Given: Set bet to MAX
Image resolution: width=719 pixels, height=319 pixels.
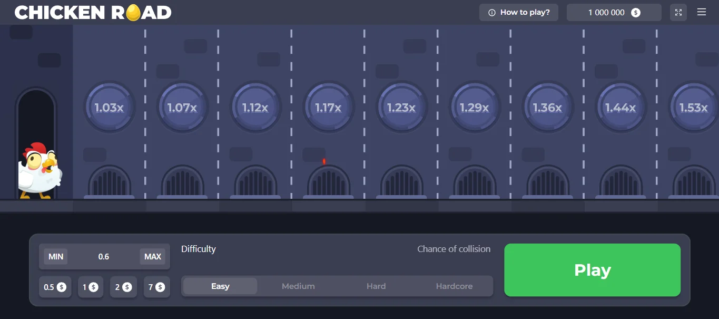Looking at the screenshot, I should [153, 257].
